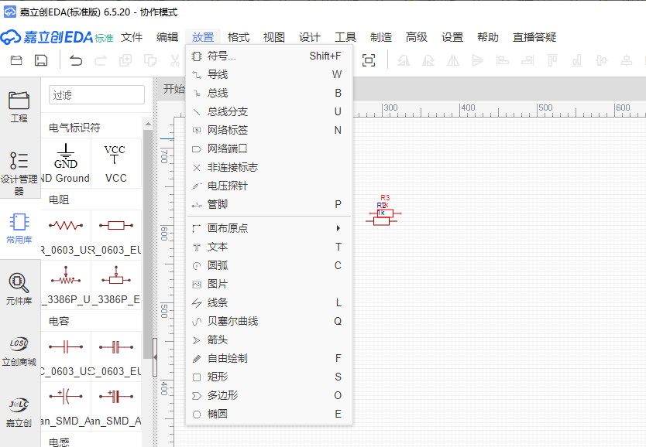The width and height of the screenshot is (646, 447).
Task: Open the 立创商城 LCSC store panel
Action: tap(19, 350)
